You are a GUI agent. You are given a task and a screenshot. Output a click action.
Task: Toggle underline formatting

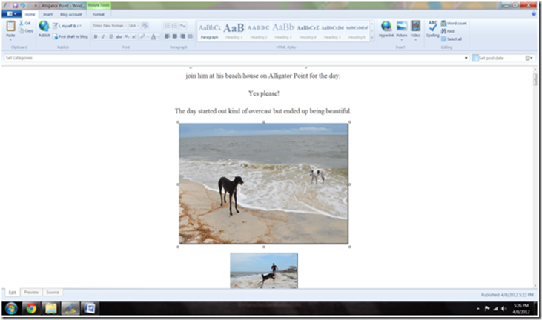[110, 36]
